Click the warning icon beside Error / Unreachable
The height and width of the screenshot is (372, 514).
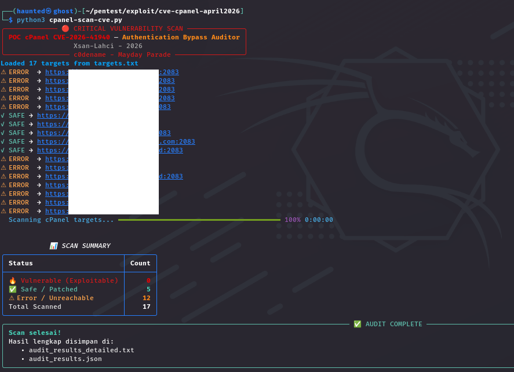click(x=12, y=298)
